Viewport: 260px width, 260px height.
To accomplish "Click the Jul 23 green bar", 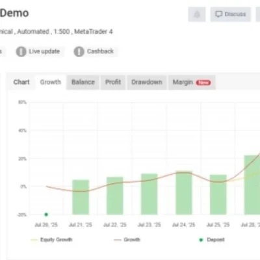I will click(149, 194).
